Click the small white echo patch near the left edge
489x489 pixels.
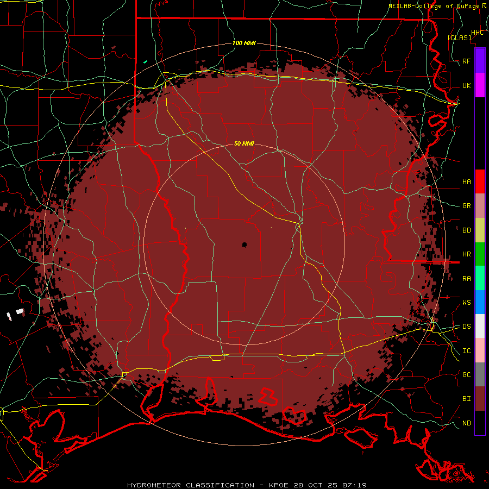(20, 311)
